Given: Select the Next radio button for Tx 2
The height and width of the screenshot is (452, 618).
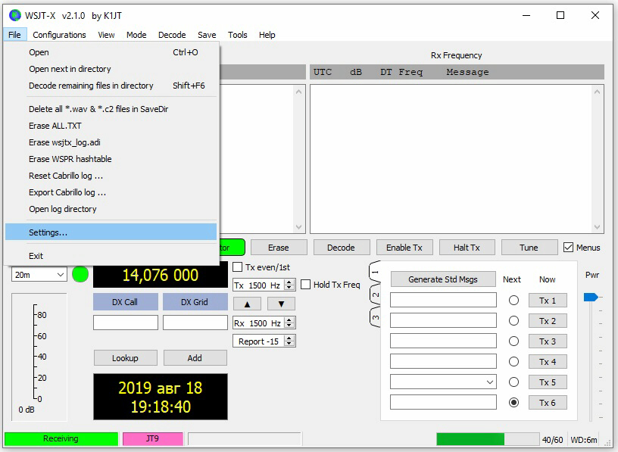Looking at the screenshot, I should [x=513, y=321].
